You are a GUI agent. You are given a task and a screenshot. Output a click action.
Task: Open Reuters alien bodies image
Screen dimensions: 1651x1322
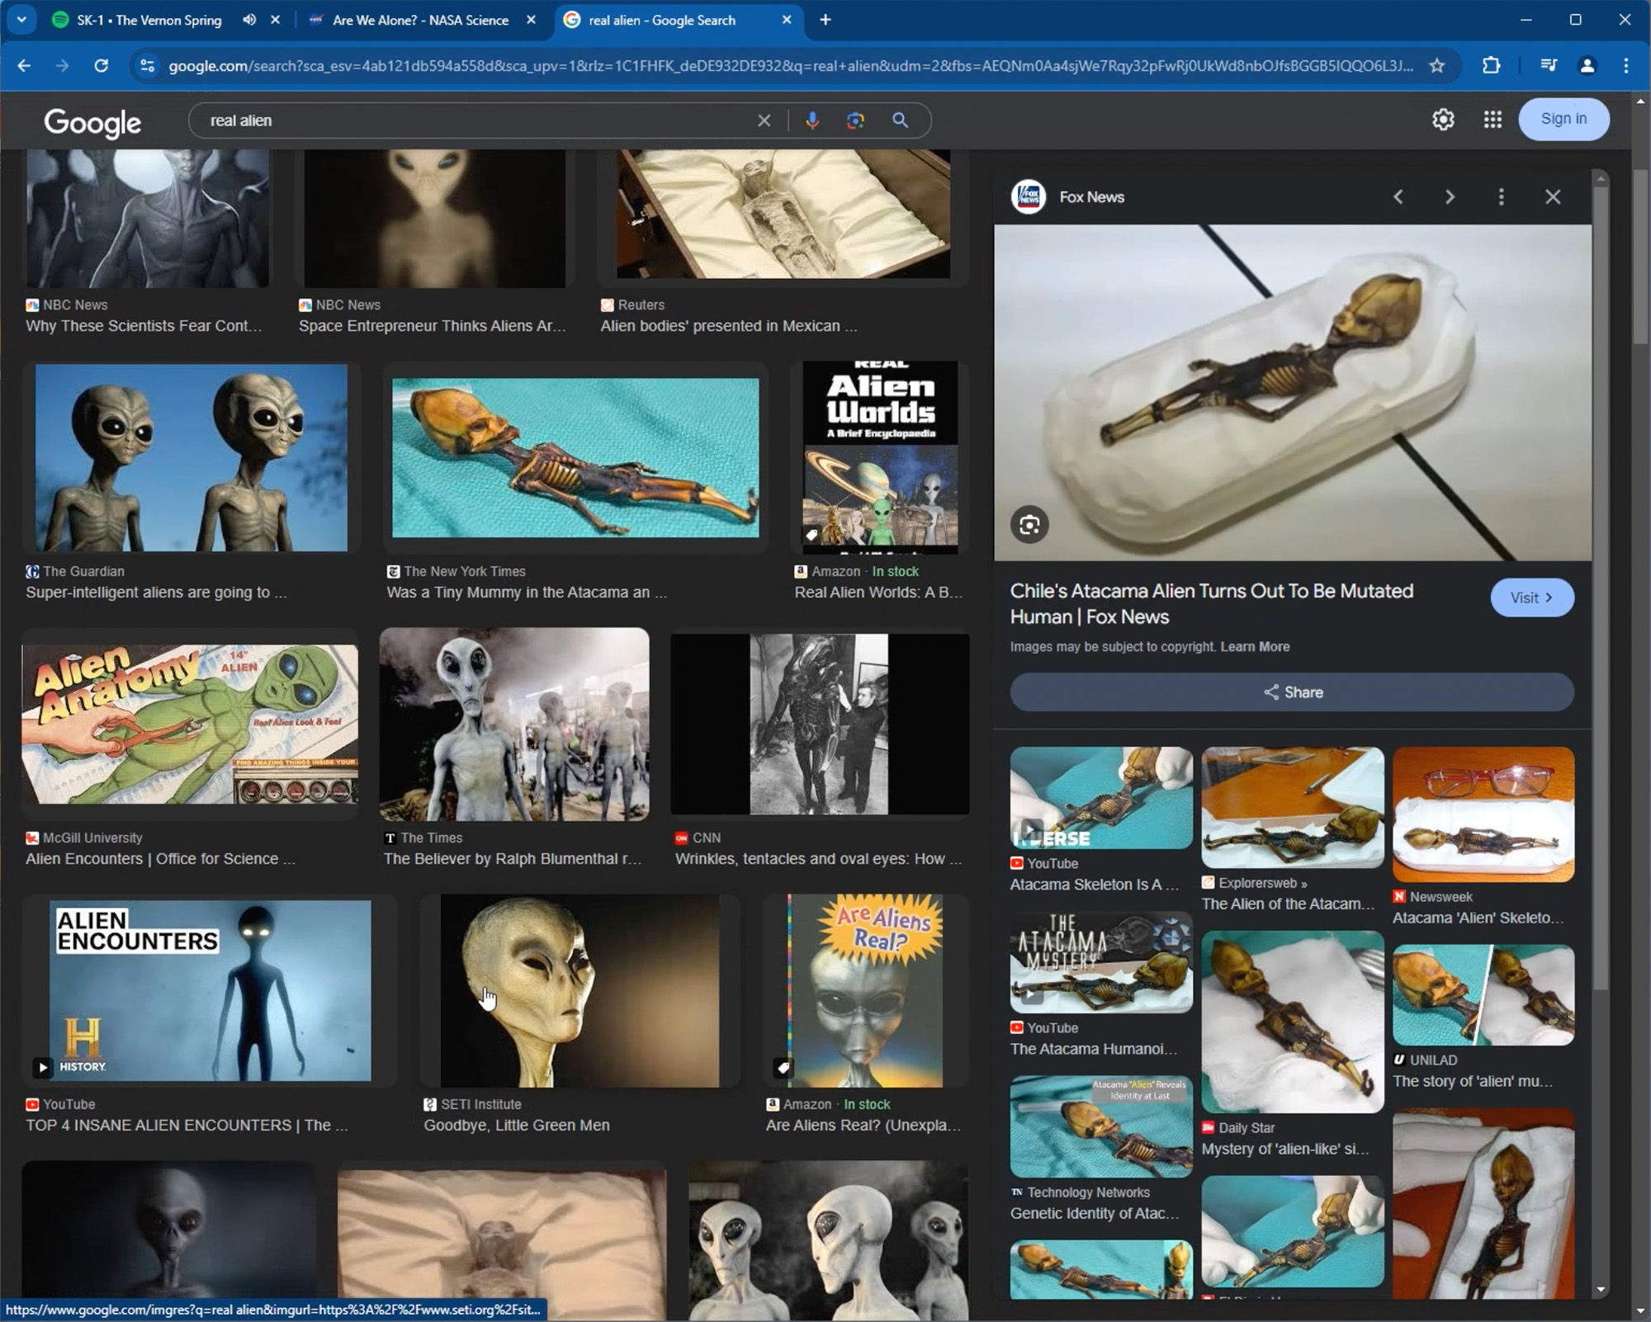click(x=783, y=214)
